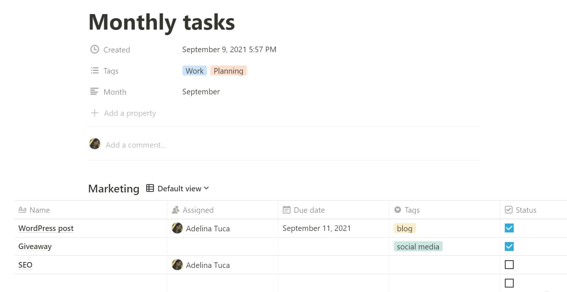Click the clock icon beside Created
The image size is (567, 292).
[x=95, y=49]
